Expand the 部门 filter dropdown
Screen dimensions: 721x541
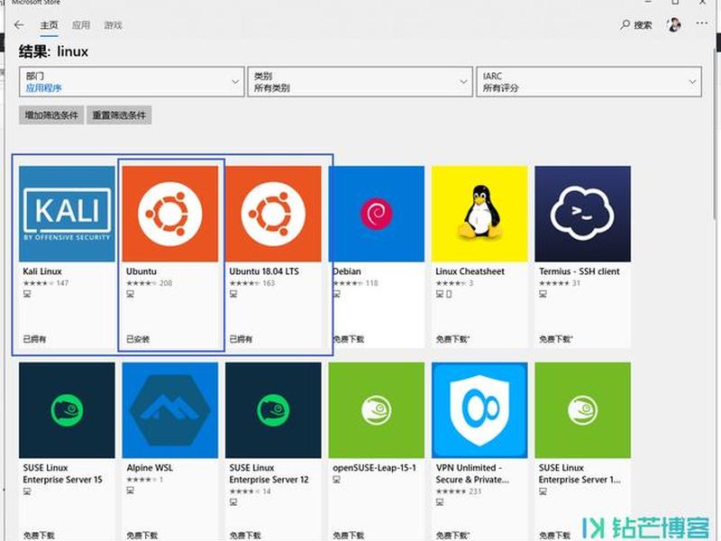click(132, 82)
